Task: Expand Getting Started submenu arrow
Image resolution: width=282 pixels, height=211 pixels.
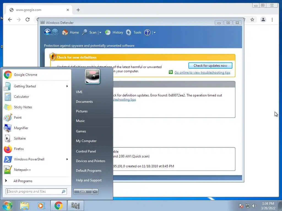Action: point(67,86)
